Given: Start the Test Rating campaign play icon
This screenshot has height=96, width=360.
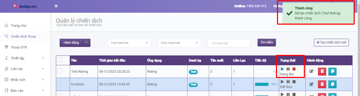Looking at the screenshot, I should point(282,69).
